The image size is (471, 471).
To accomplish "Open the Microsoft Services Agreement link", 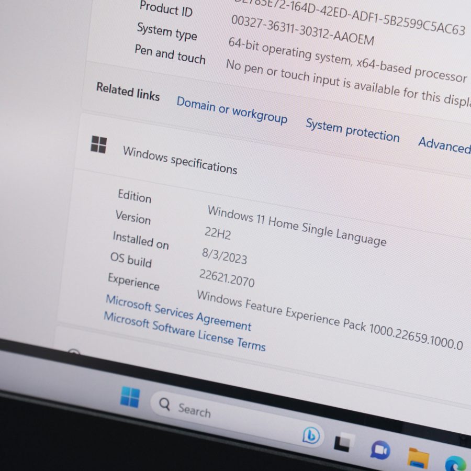I will 178,313.
